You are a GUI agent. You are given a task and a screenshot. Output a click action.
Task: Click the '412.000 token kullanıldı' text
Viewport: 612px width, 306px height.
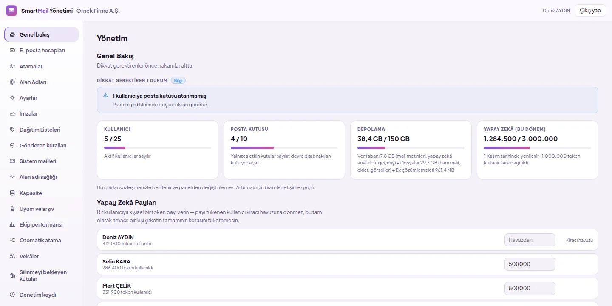coord(127,244)
